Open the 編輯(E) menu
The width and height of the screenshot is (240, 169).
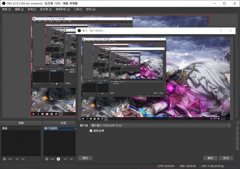tap(19, 9)
